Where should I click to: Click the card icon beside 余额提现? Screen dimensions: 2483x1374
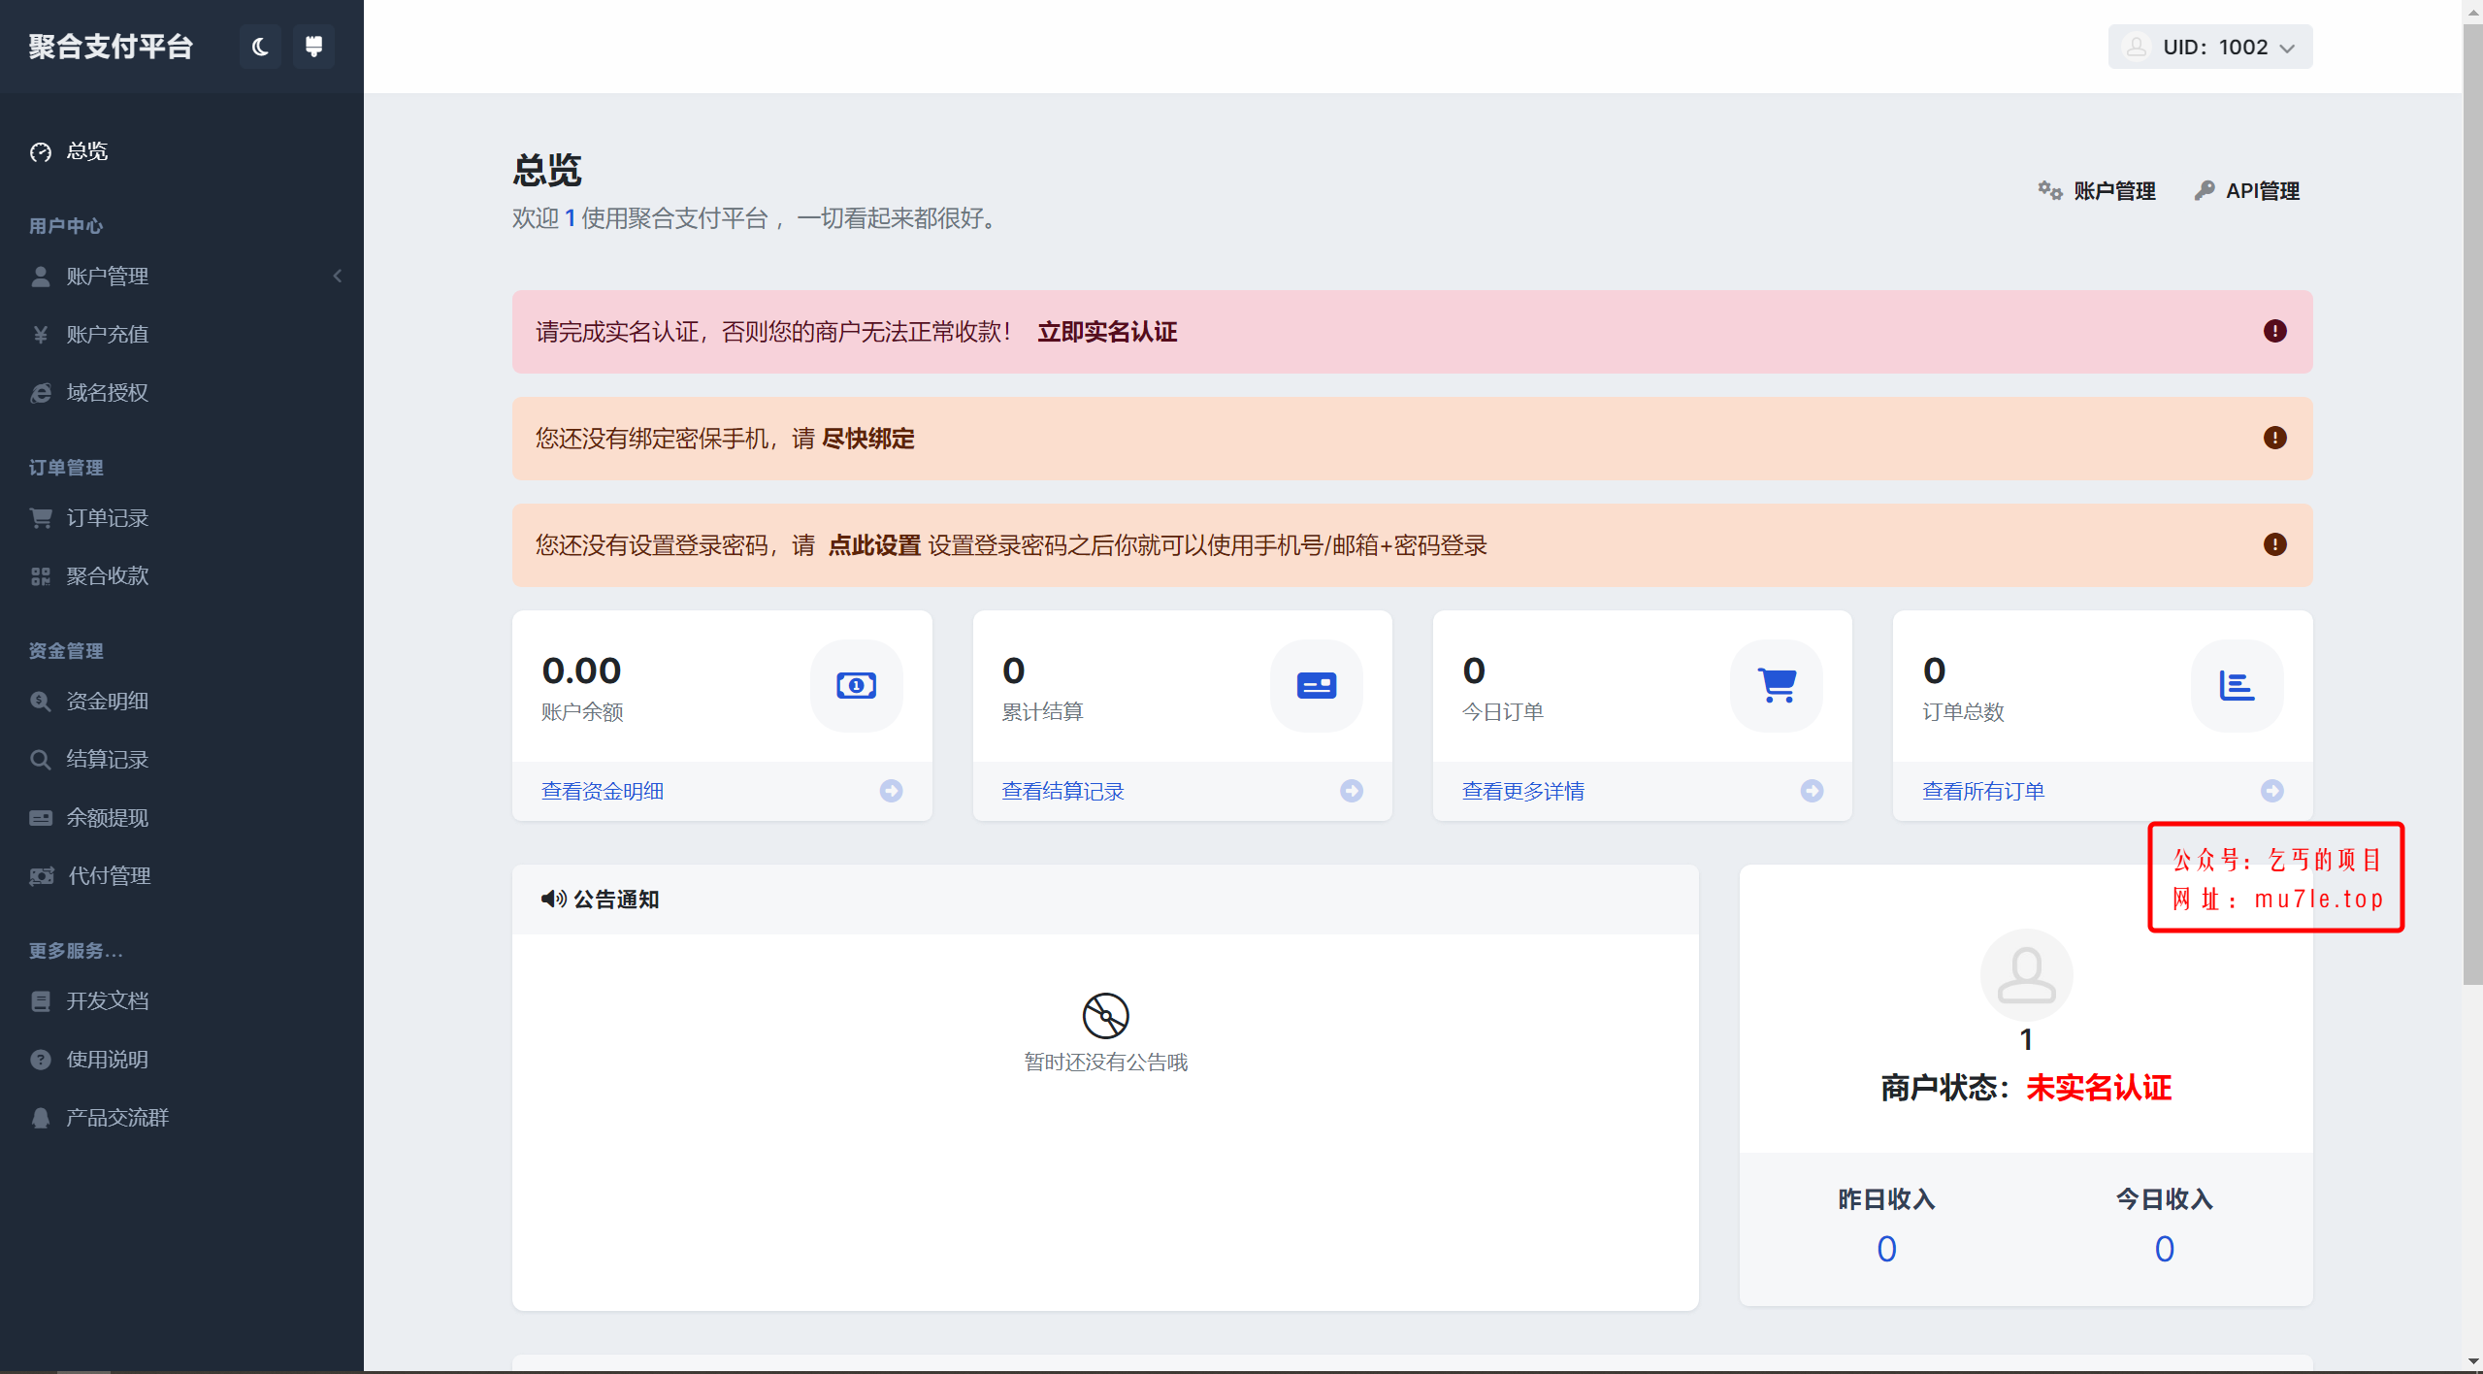pyautogui.click(x=40, y=818)
